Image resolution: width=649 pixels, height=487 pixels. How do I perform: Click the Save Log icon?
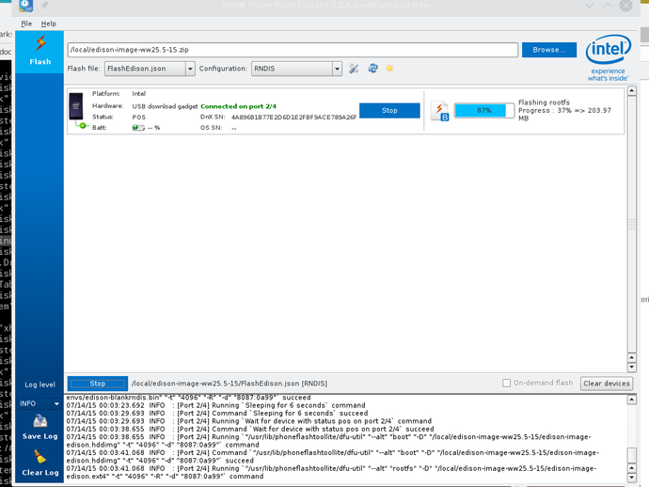point(40,421)
